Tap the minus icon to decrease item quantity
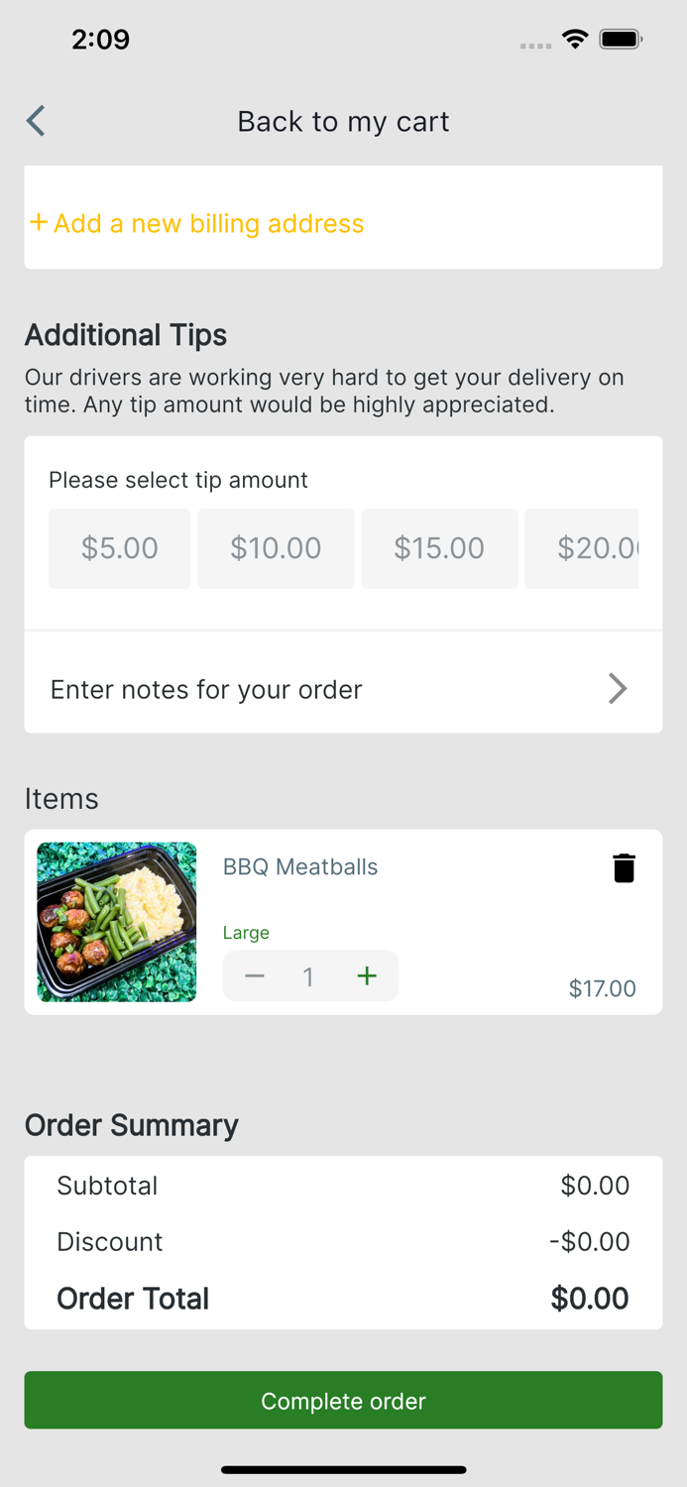Image resolution: width=687 pixels, height=1487 pixels. (x=255, y=975)
